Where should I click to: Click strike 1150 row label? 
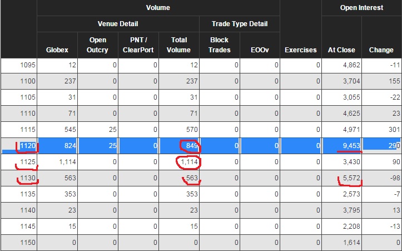coord(28,243)
